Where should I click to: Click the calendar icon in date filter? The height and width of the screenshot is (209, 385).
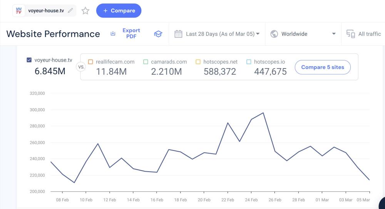coord(178,34)
